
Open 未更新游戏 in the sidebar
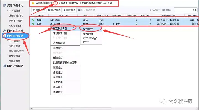pos(14,46)
